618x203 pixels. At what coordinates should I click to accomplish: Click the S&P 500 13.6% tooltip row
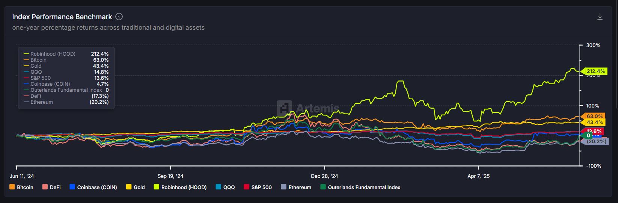click(x=66, y=78)
